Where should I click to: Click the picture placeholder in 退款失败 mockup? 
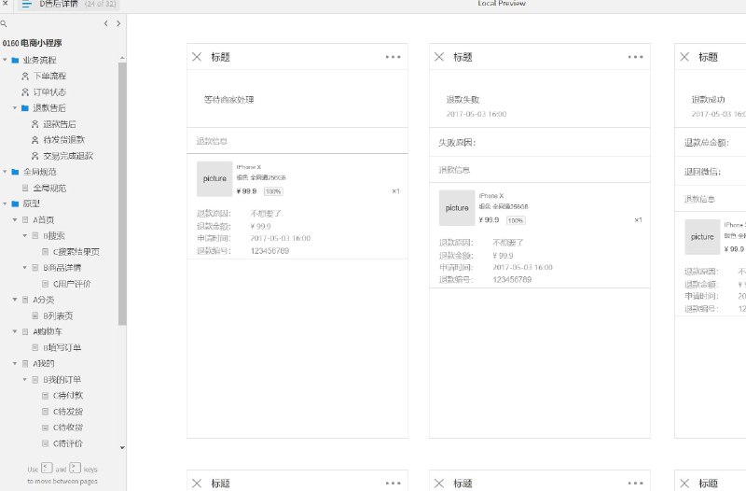457,207
